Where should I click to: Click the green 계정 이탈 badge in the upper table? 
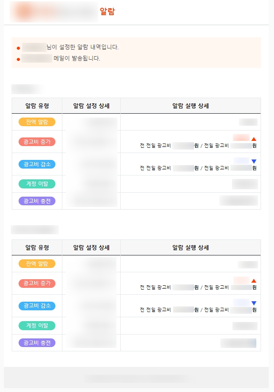click(37, 184)
